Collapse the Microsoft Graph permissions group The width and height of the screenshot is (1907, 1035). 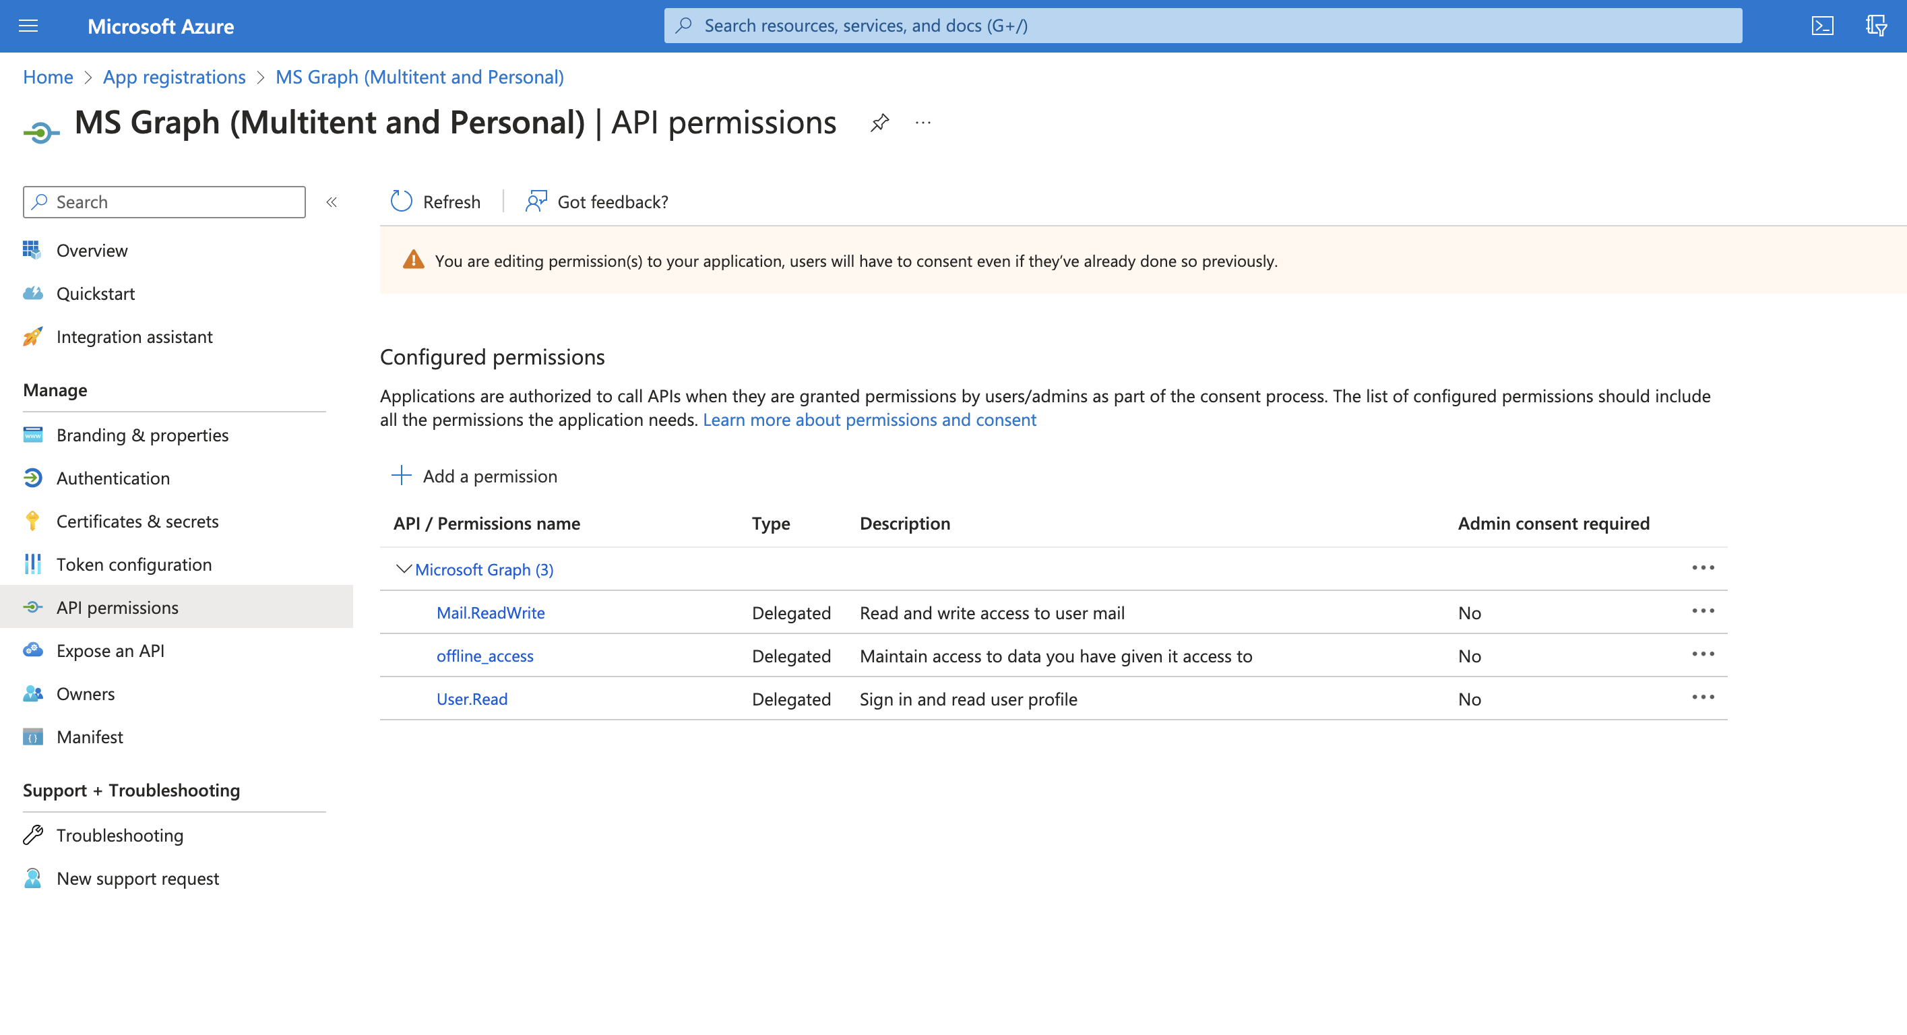pos(404,569)
